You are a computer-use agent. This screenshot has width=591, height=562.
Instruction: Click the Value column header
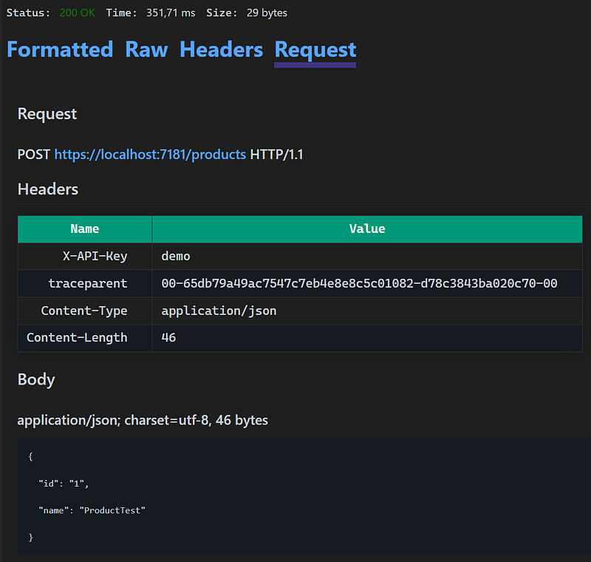pyautogui.click(x=367, y=229)
